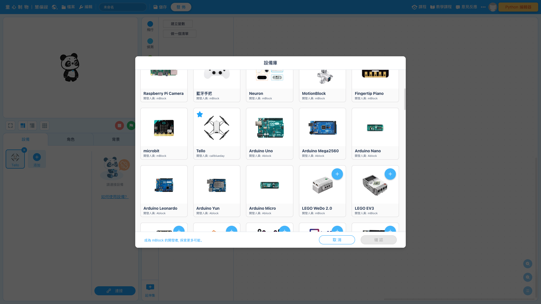This screenshot has width=541, height=304.
Task: Add the LEGO EV3 device with the plus icon
Action: 390,174
